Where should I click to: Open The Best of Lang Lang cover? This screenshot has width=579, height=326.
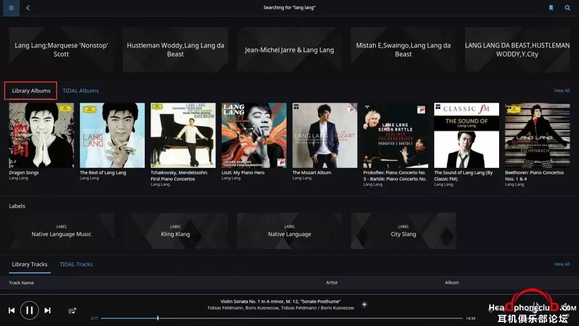pos(112,135)
